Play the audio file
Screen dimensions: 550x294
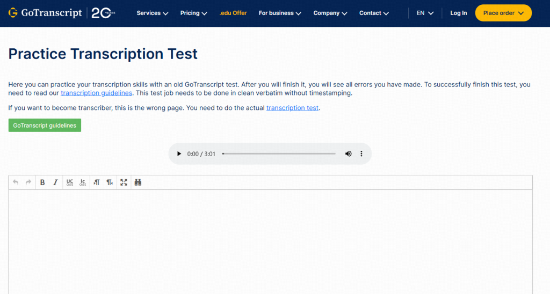coord(179,154)
